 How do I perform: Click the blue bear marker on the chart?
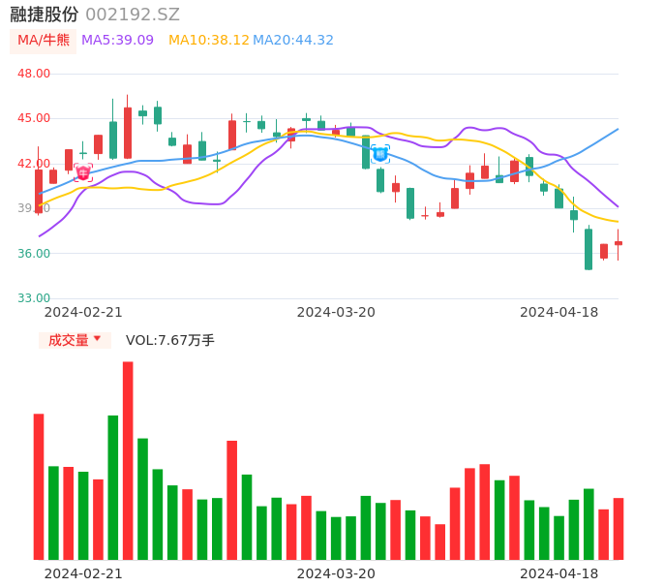(x=380, y=153)
